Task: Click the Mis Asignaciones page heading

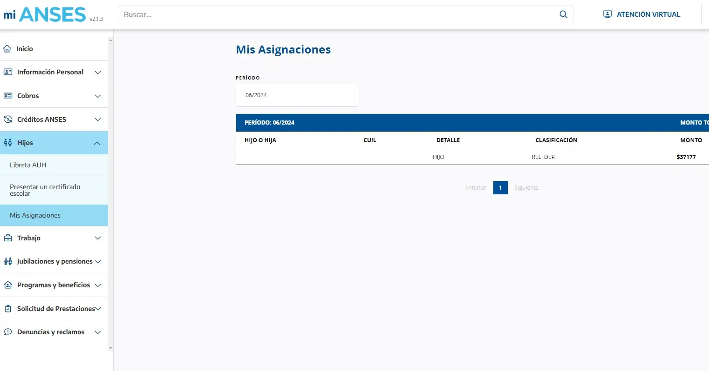Action: tap(283, 50)
